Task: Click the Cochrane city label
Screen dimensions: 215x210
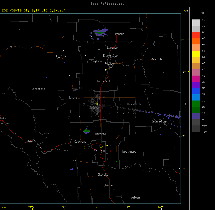Action: (x=80, y=142)
